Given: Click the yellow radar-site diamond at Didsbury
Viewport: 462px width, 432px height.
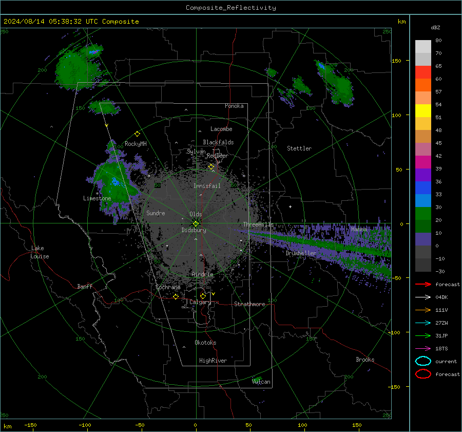Looking at the screenshot, I should 196,223.
